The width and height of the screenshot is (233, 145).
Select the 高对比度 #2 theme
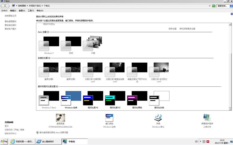coord(115,100)
